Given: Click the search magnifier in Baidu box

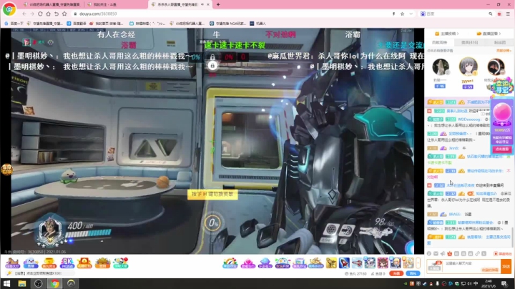Looking at the screenshot, I should [491, 14].
